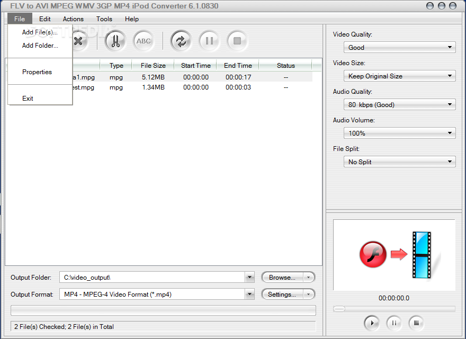Play the preview video
This screenshot has width=466, height=339.
tap(372, 323)
